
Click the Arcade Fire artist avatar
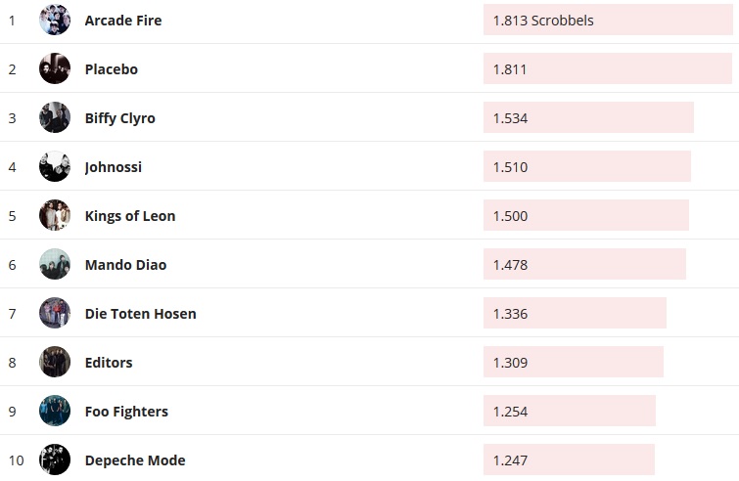pos(55,21)
